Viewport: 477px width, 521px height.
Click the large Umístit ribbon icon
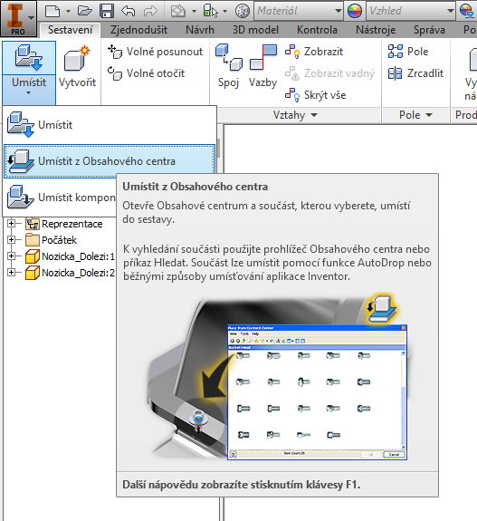pyautogui.click(x=29, y=58)
